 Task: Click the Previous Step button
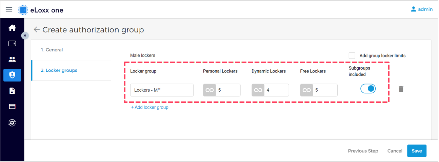click(x=363, y=151)
